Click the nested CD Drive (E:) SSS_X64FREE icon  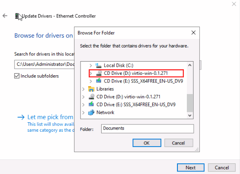click(x=99, y=81)
